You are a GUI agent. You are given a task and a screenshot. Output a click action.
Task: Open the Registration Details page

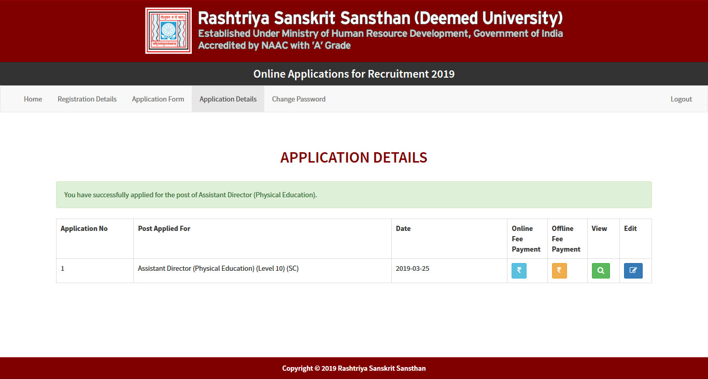pos(87,99)
